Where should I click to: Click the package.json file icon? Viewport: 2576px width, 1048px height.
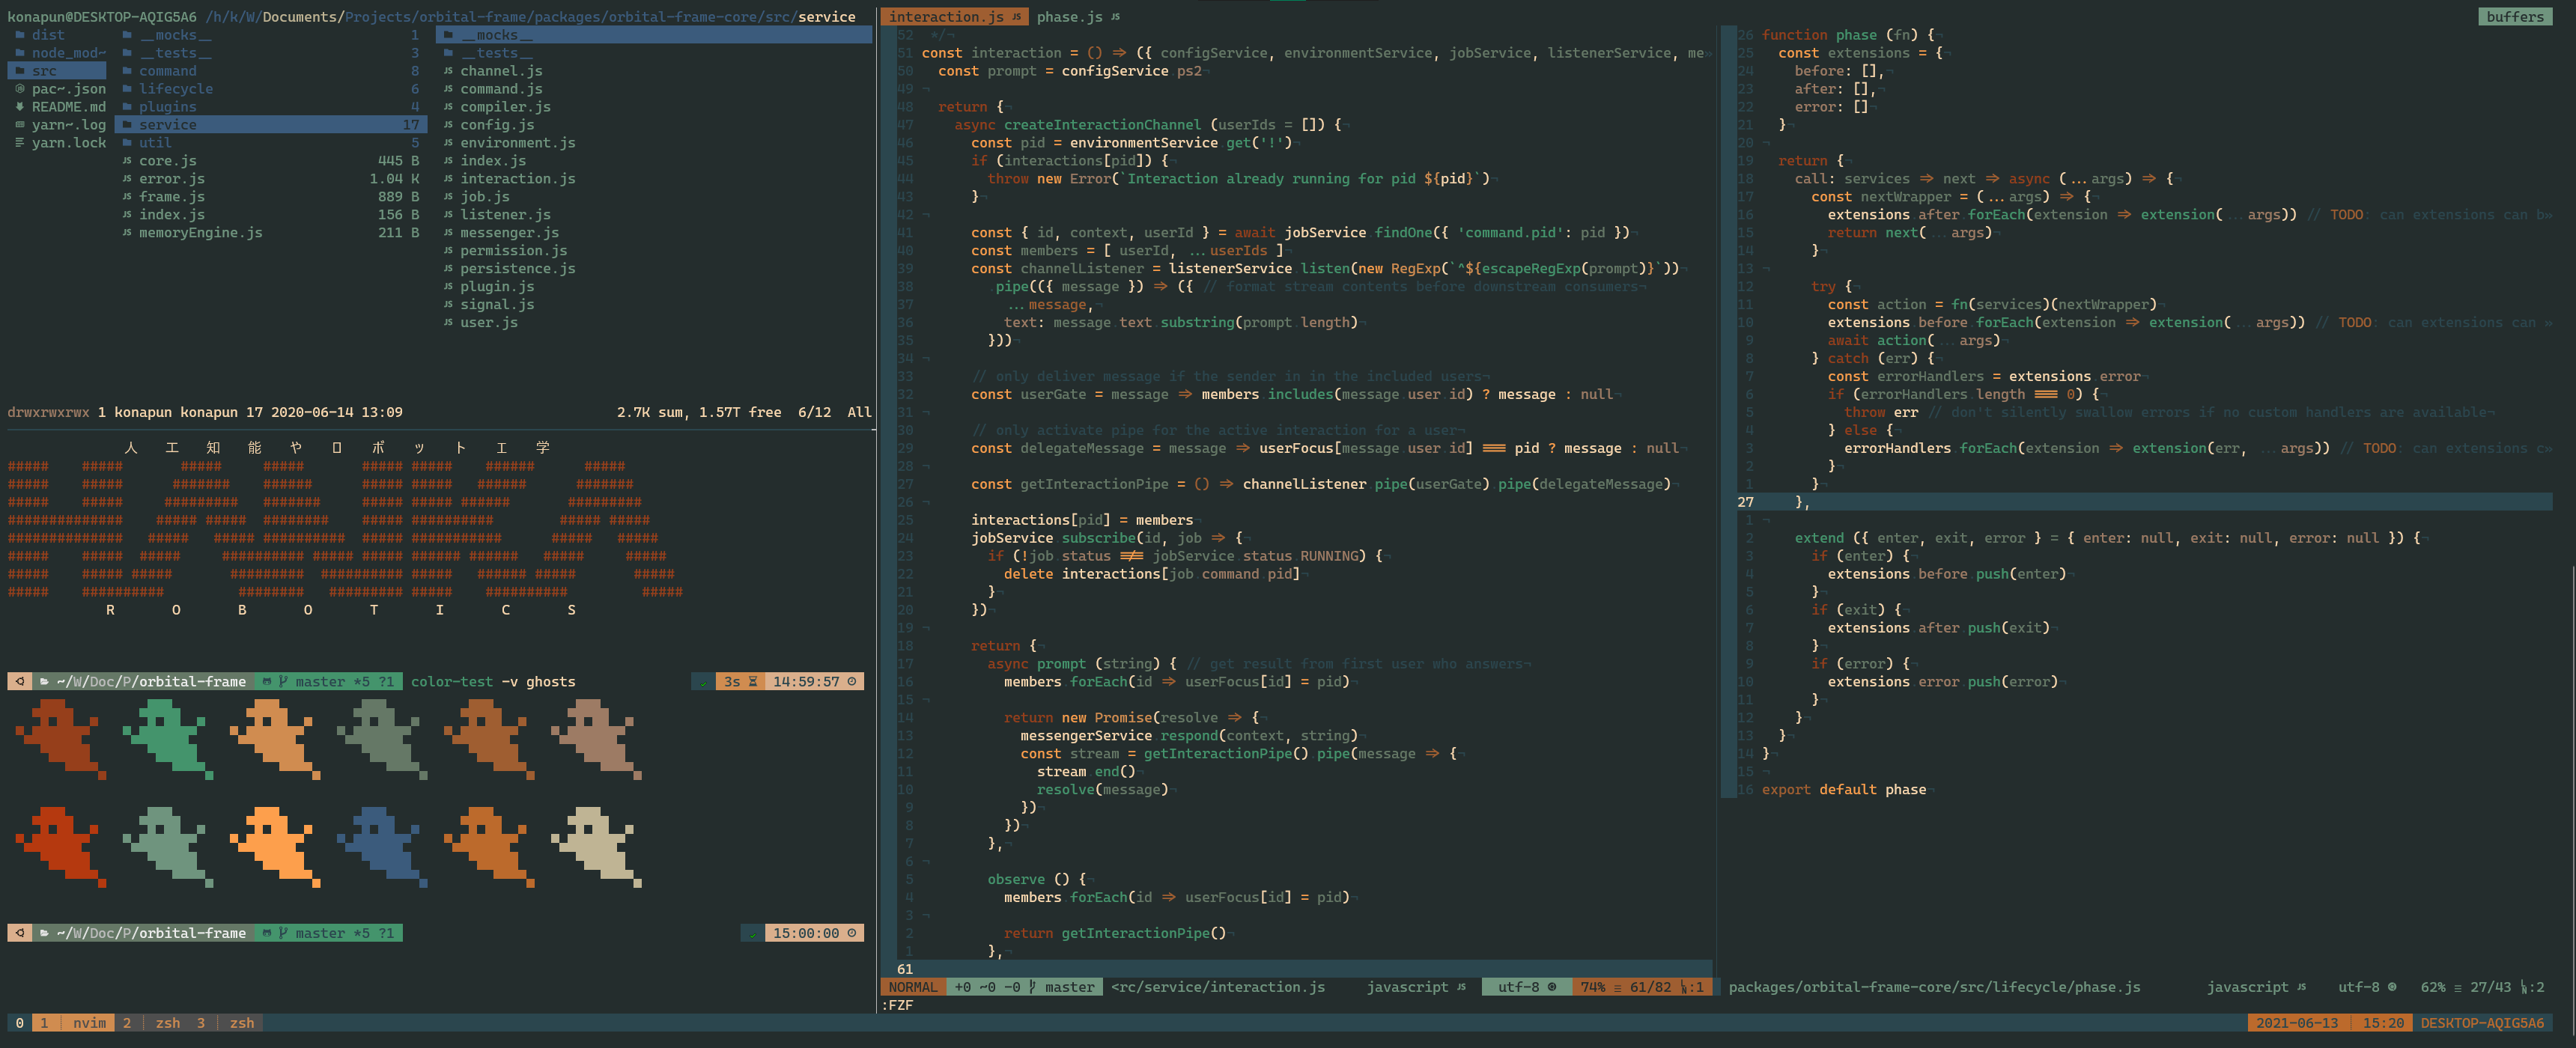(x=20, y=89)
